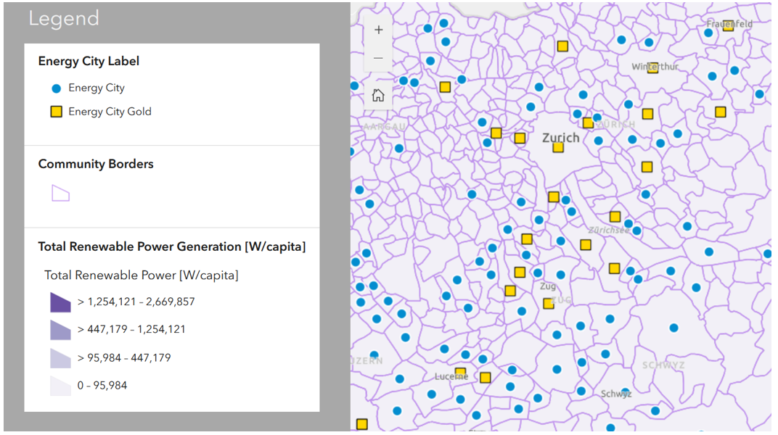Click the Energy City Label heading
Image resolution: width=778 pixels, height=435 pixels.
[x=89, y=62]
